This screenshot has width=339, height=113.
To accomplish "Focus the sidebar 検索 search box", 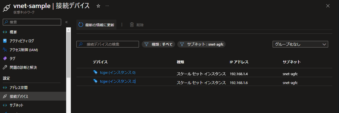I will point(32,22).
